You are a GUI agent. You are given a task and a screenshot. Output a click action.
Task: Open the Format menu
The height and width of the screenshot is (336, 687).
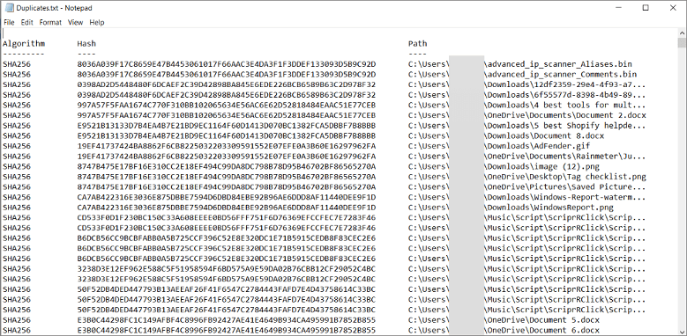coord(50,22)
